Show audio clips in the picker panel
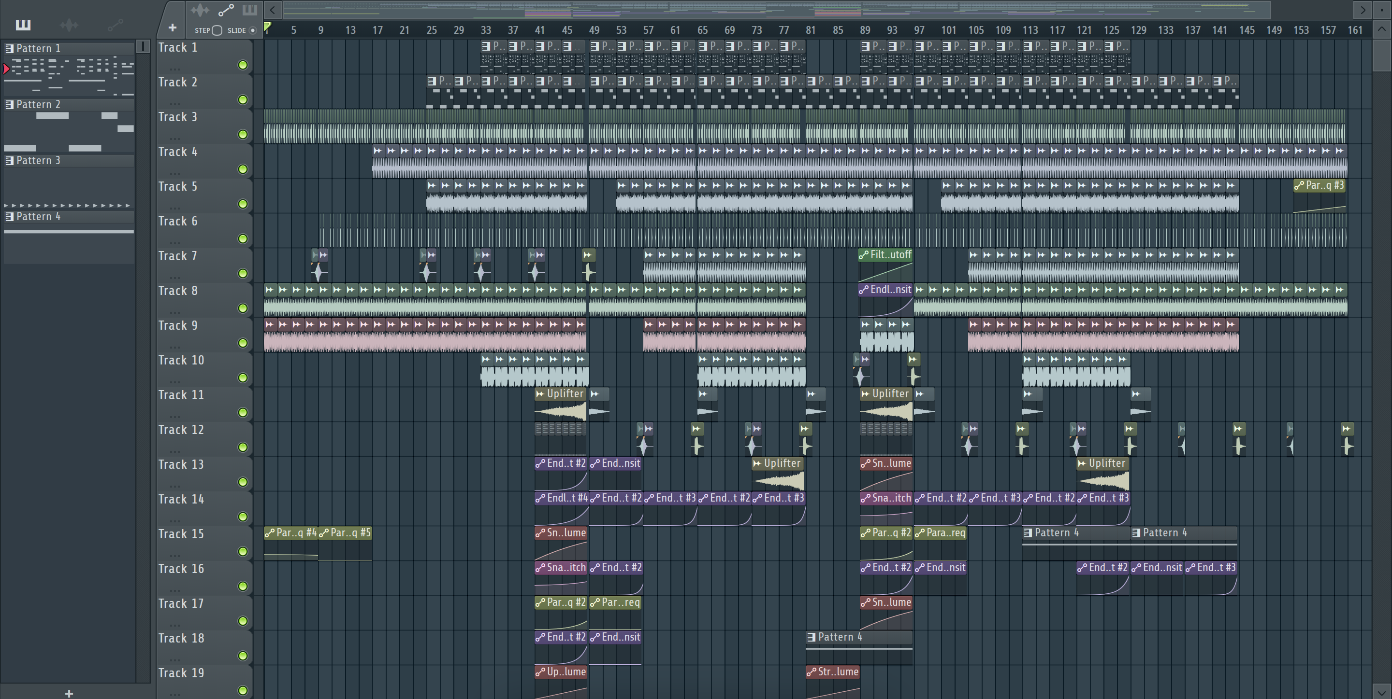Viewport: 1392px width, 699px height. [69, 24]
